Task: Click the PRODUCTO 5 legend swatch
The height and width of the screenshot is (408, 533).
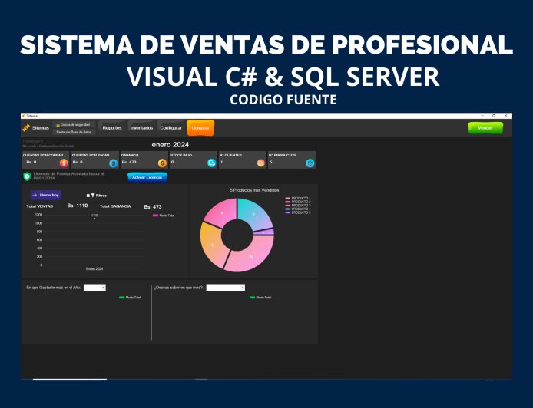Action: tap(288, 213)
